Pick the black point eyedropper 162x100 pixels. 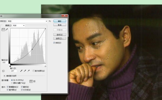point(21,71)
